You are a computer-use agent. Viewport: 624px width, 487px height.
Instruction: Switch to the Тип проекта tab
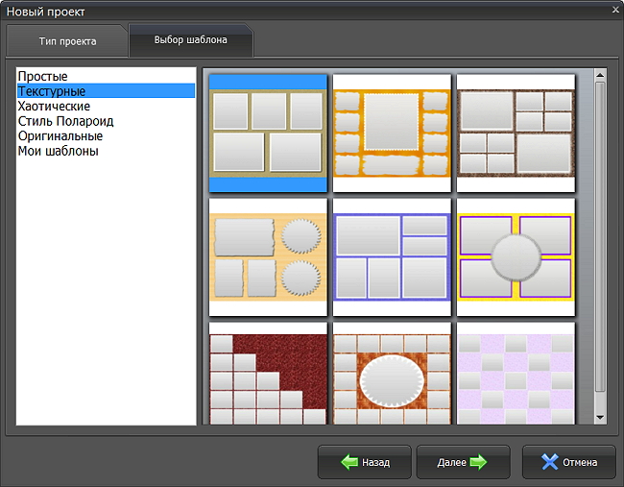(65, 42)
